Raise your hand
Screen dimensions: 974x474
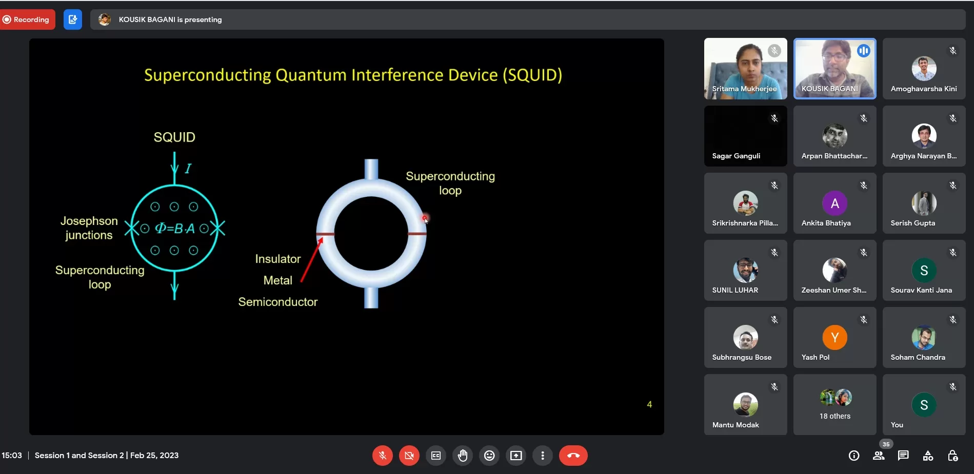coord(463,456)
